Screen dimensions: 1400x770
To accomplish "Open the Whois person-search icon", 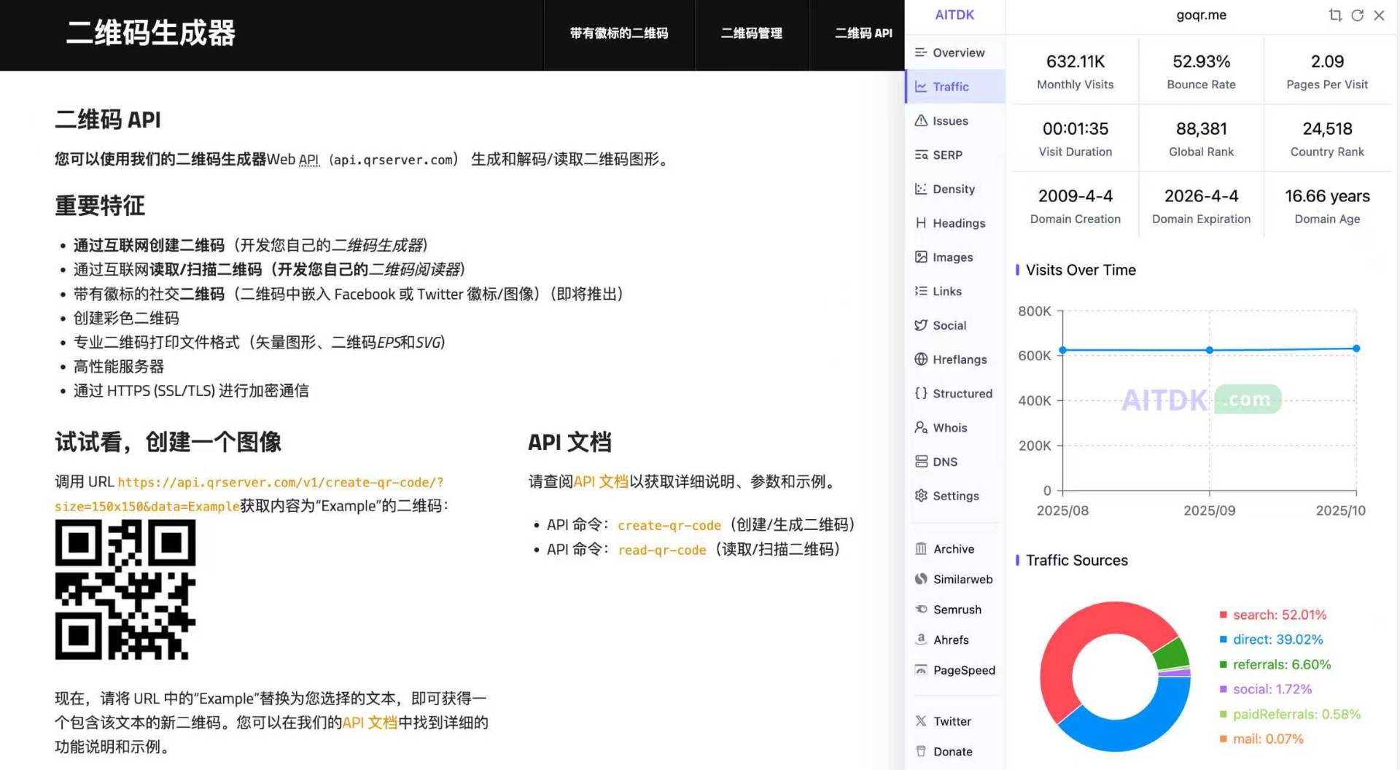I will point(921,427).
